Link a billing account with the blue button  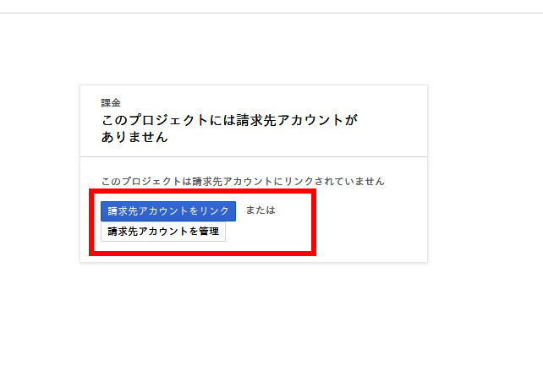pos(168,211)
